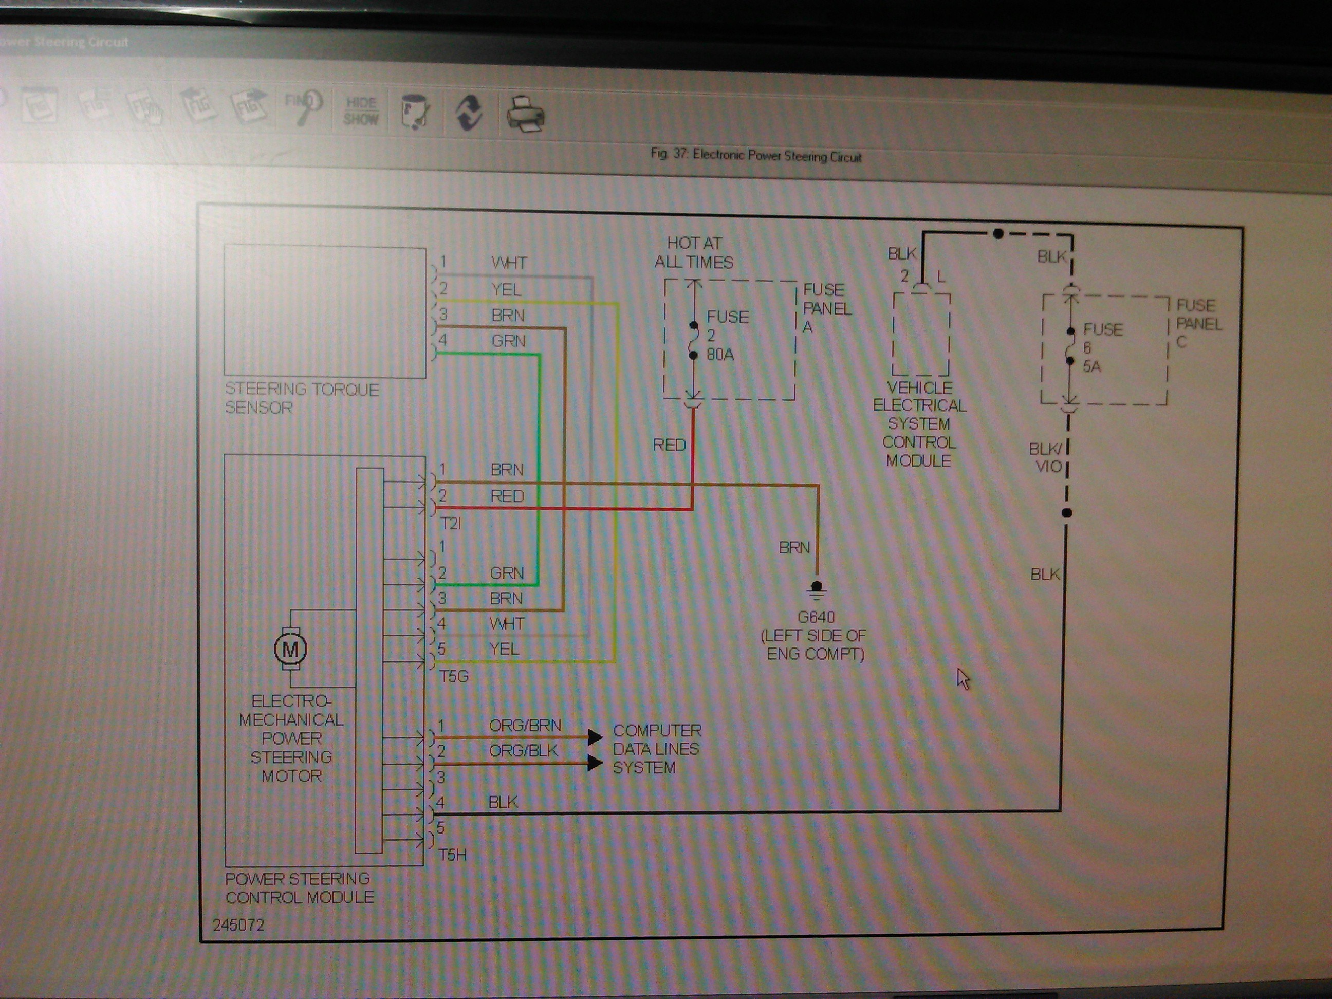Click the ORG/BLK wire label
This screenshot has width=1332, height=999.
click(x=523, y=751)
